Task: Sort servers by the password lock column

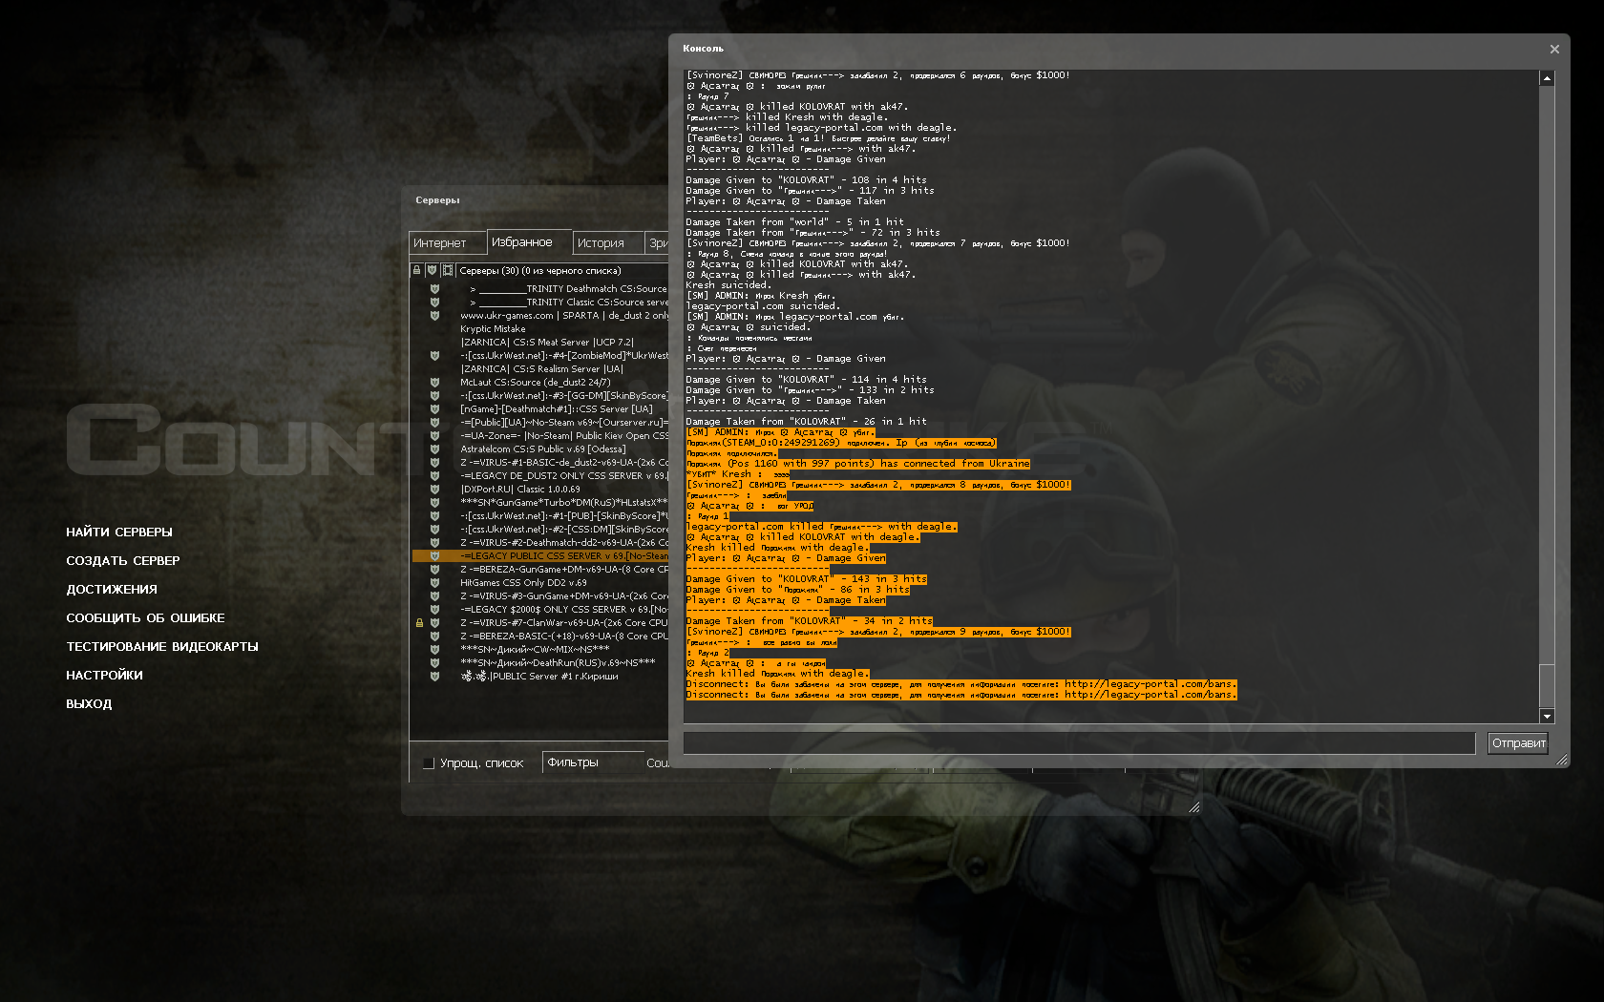Action: point(417,271)
